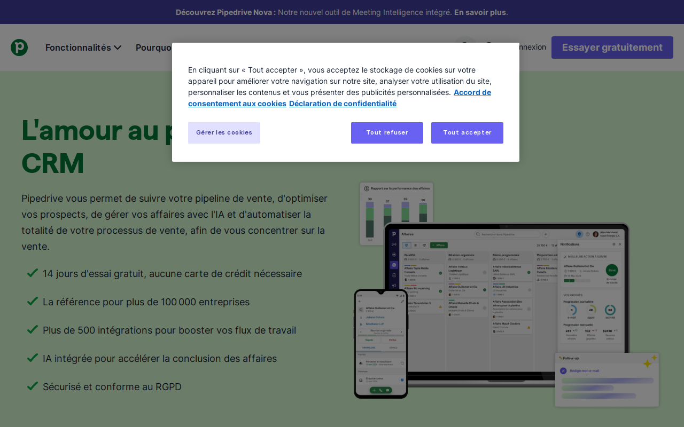Image resolution: width=684 pixels, height=427 pixels.
Task: Click the phone app mockup image
Action: coord(380,344)
